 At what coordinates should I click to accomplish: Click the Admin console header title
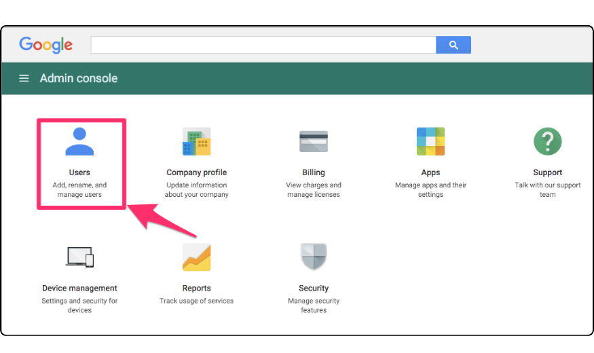click(x=79, y=78)
